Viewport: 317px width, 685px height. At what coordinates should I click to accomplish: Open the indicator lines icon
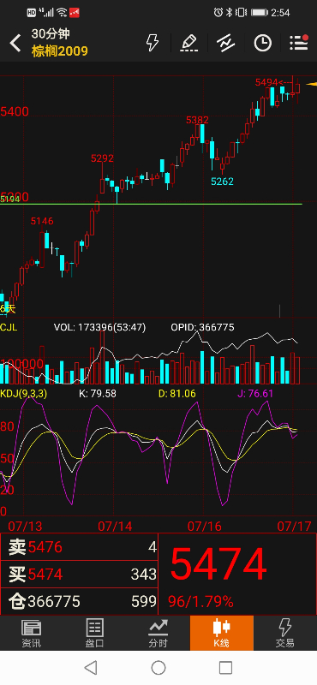[225, 43]
